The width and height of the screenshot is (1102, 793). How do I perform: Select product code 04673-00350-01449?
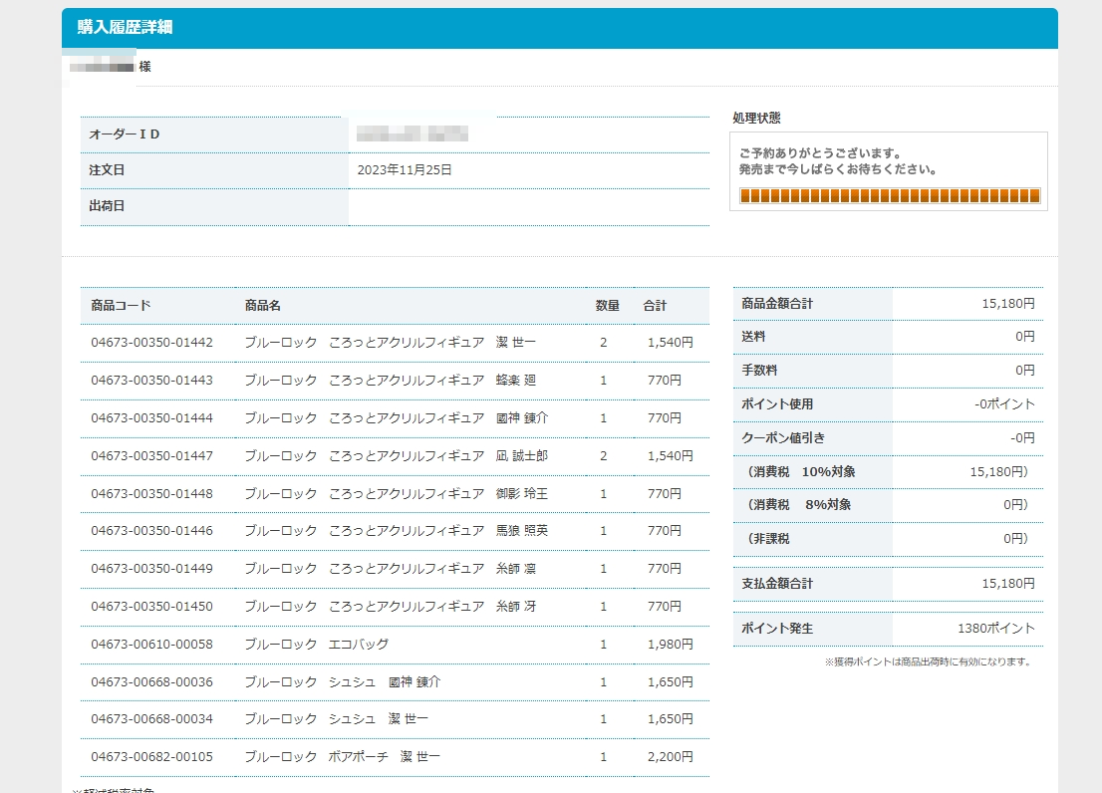point(151,568)
